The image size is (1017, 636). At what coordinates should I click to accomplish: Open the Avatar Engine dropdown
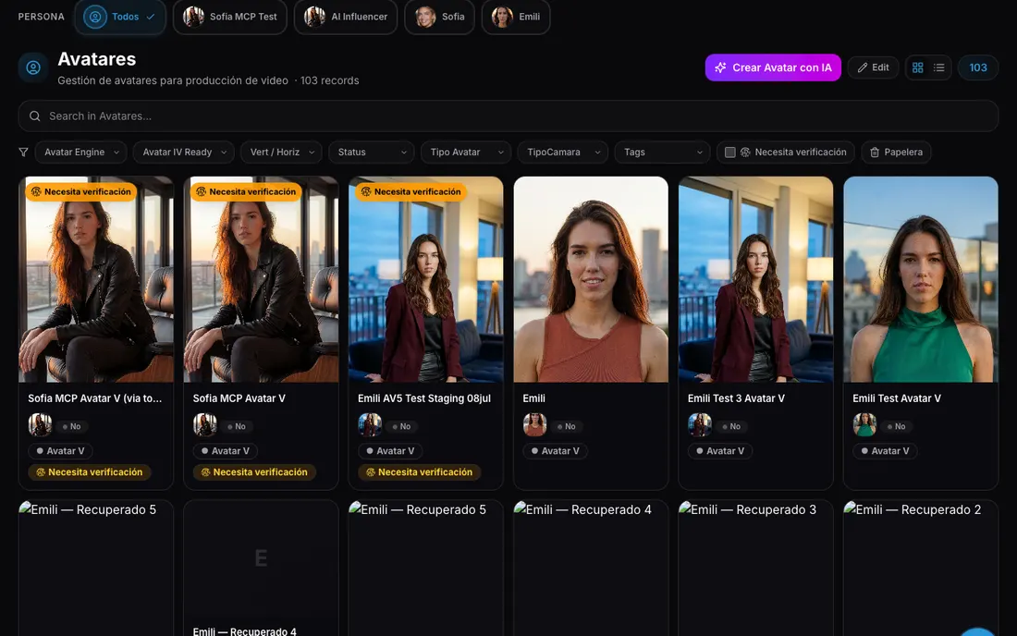point(81,153)
